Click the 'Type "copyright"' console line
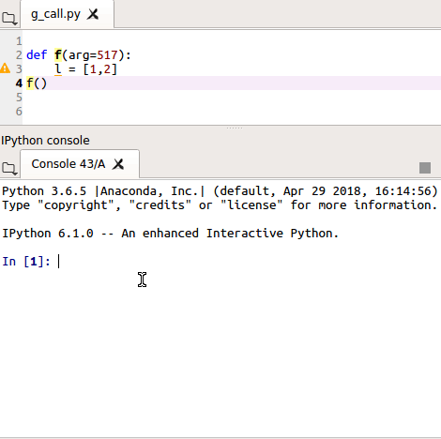 click(220, 205)
